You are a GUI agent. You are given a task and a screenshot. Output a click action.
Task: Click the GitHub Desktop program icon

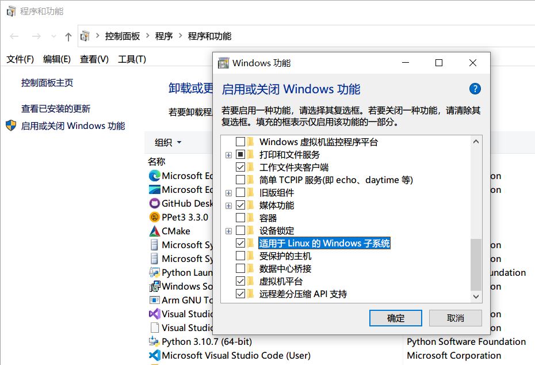coord(154,203)
